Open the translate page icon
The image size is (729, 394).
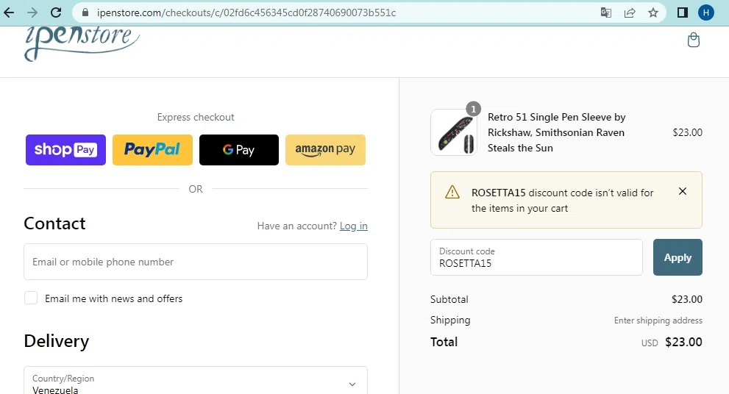606,12
